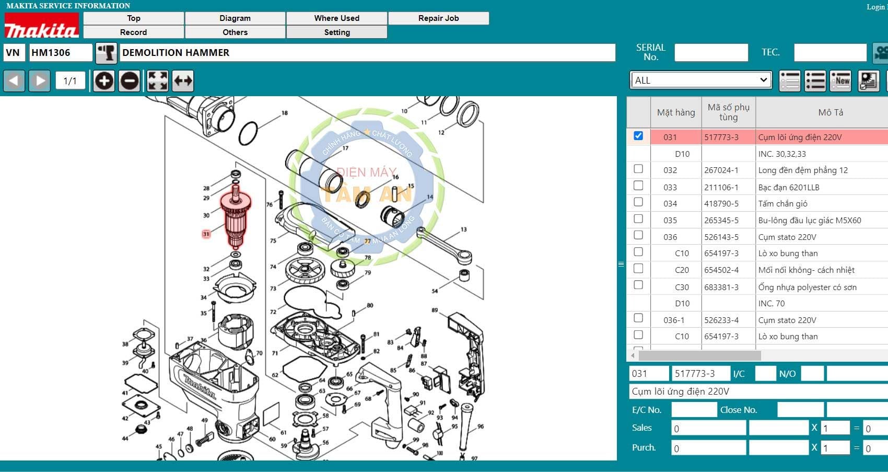Fit the diagram to the full view

pyautogui.click(x=158, y=81)
